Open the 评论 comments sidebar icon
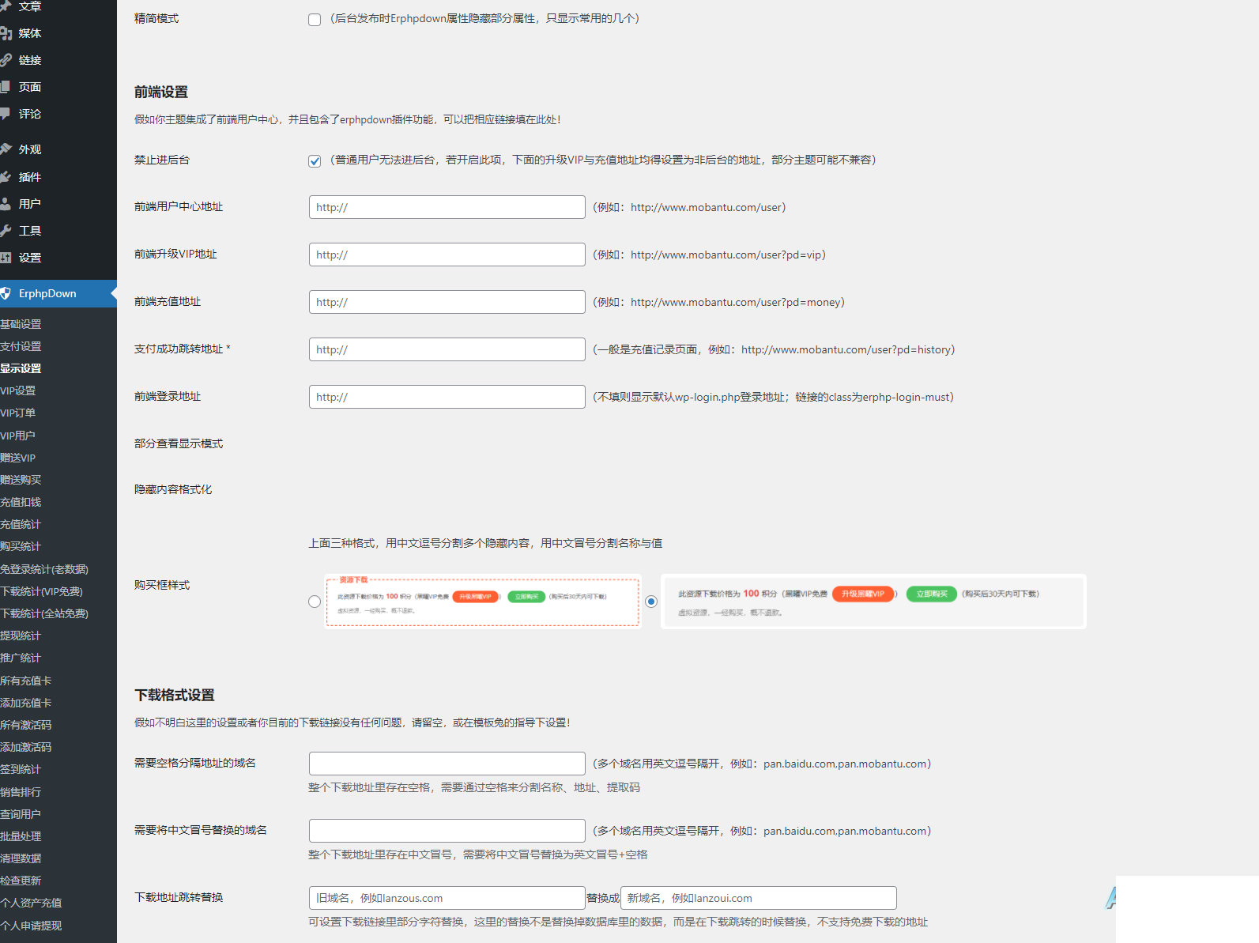Screen dimensions: 1259x943 coord(6,114)
